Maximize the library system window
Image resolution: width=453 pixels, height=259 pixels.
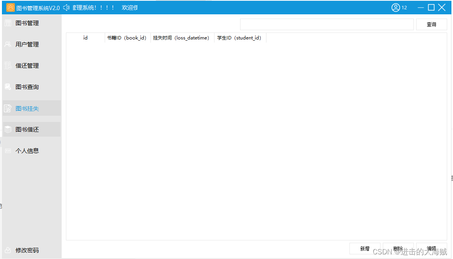[x=431, y=7]
